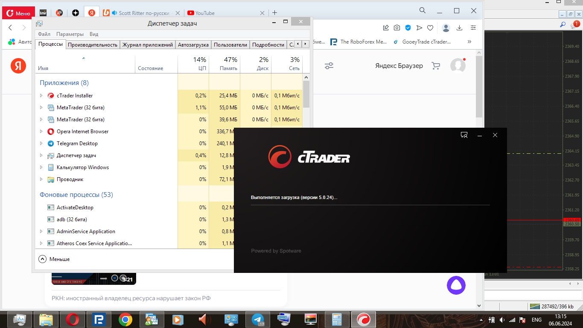
Task: Open the bookmarks overflow chevron
Action: tap(469, 41)
